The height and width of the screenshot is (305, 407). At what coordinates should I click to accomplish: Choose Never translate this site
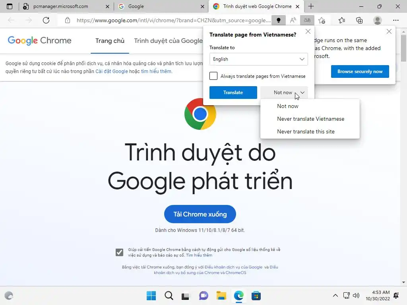310,131
